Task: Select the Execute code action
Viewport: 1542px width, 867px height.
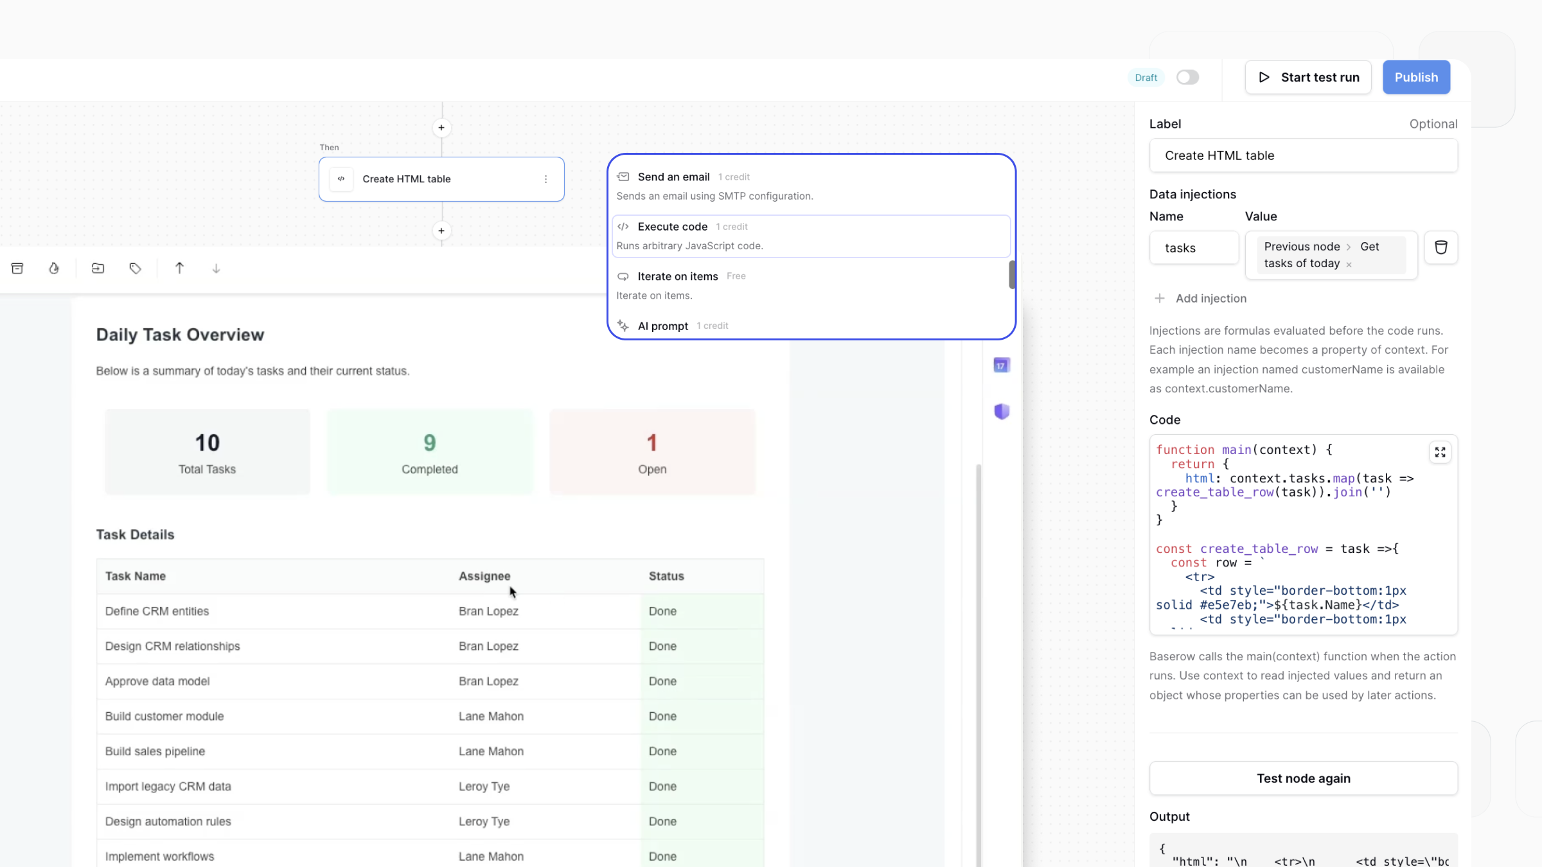Action: 811,236
